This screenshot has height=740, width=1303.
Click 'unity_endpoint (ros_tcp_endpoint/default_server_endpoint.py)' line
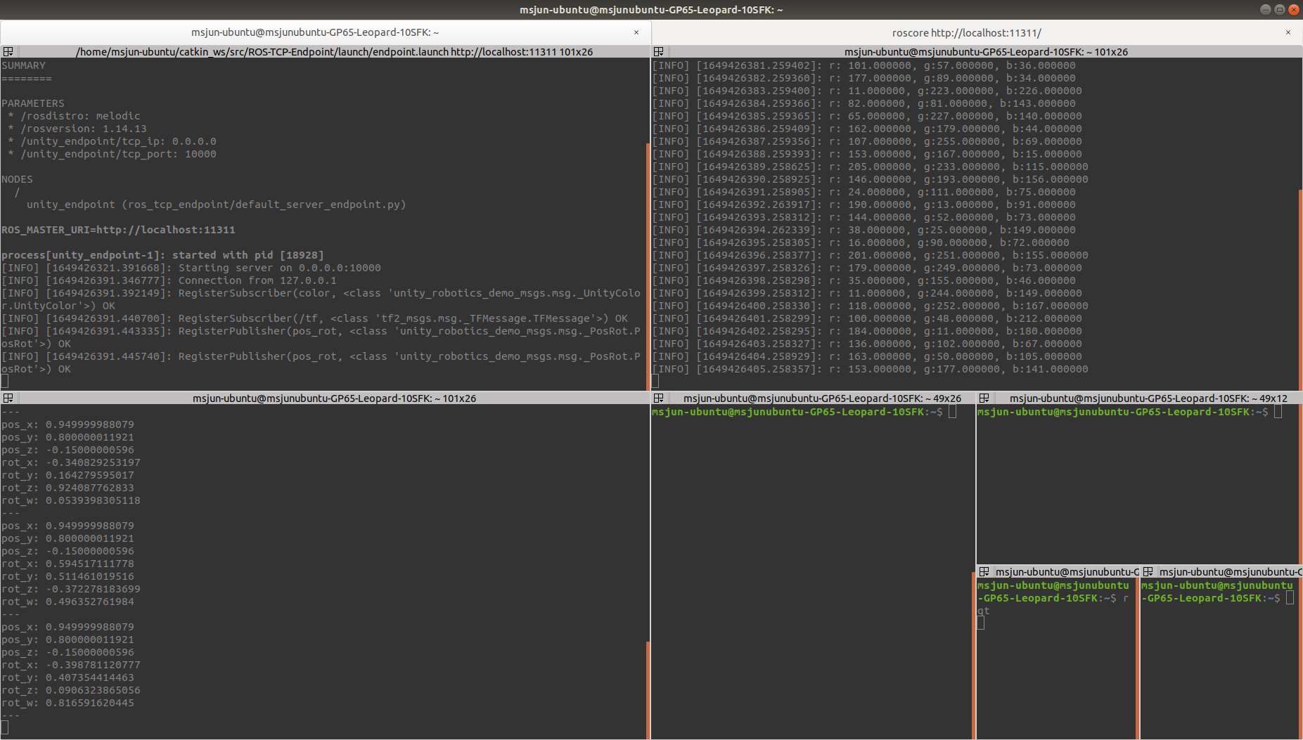tap(217, 205)
